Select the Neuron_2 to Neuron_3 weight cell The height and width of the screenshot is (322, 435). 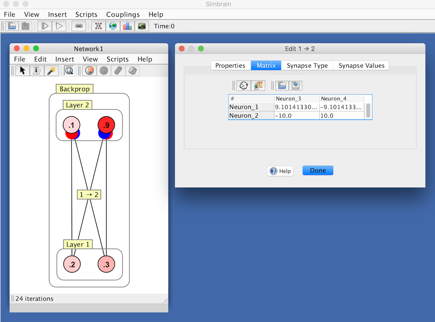296,115
